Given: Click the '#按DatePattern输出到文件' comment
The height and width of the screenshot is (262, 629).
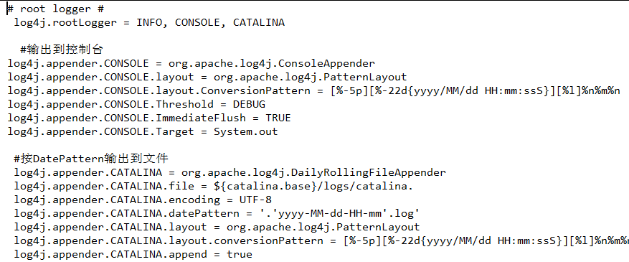Looking at the screenshot, I should click(91, 159).
